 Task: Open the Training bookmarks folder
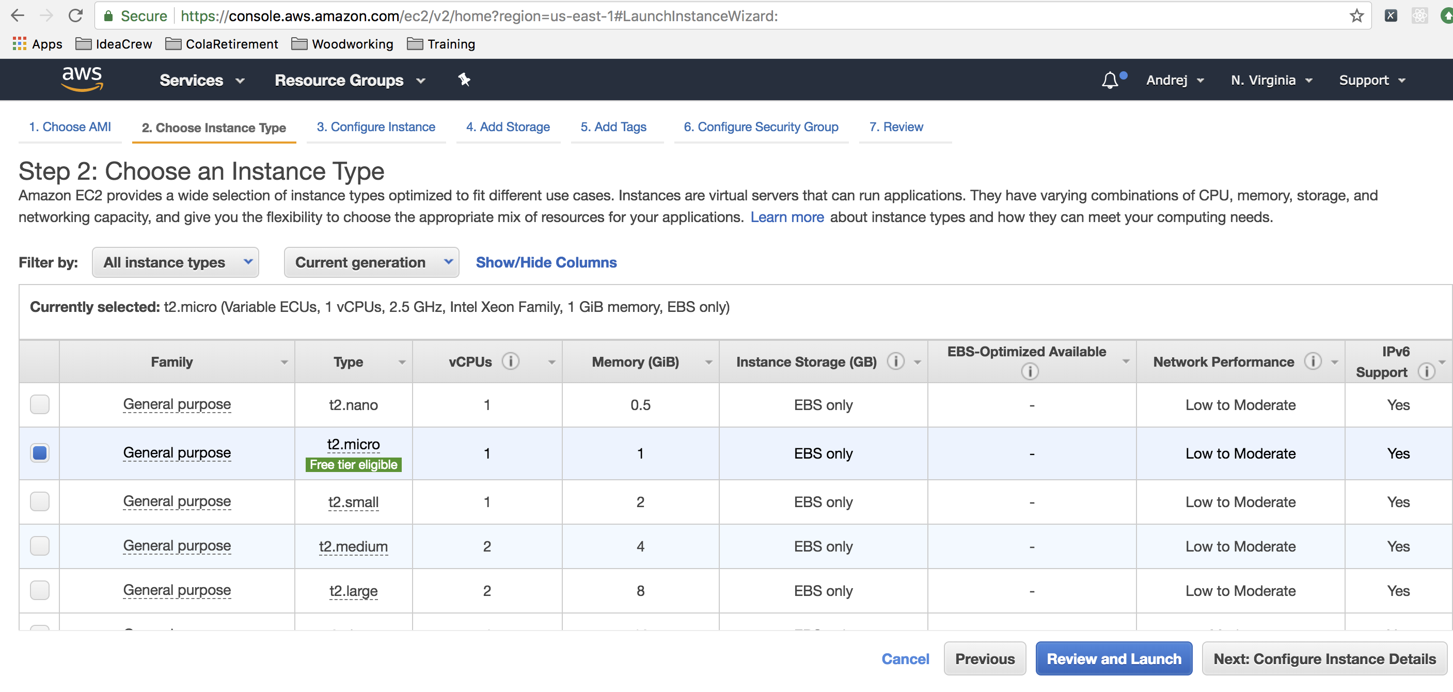(441, 44)
